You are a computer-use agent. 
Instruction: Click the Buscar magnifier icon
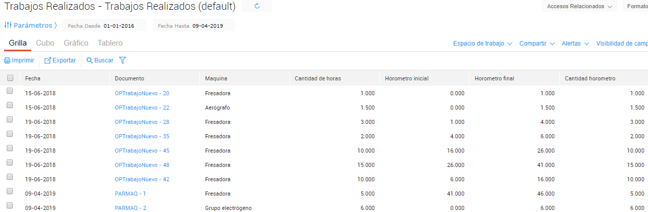(x=89, y=60)
